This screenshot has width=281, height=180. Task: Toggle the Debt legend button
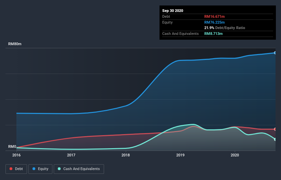pos(16,169)
